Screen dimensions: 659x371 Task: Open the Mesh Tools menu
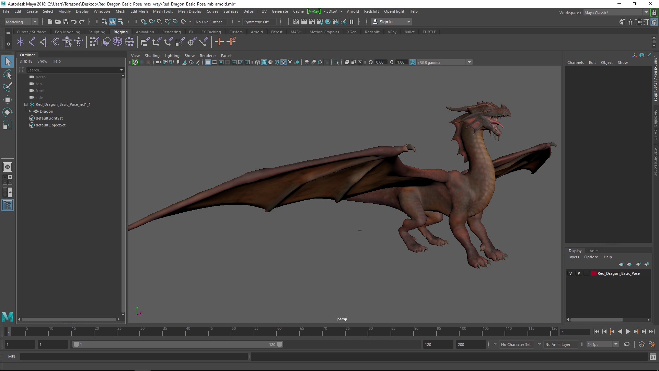[163, 11]
